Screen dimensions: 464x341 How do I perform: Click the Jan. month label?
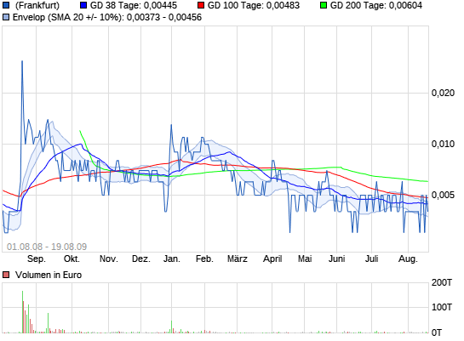click(x=172, y=259)
